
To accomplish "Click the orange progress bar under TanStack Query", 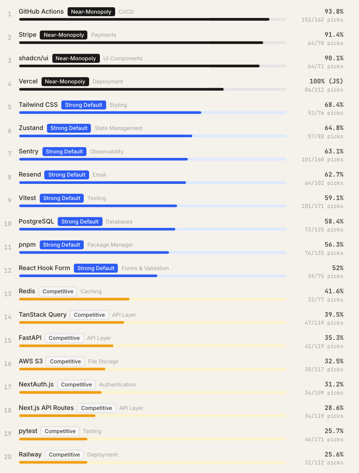I will click(71, 322).
